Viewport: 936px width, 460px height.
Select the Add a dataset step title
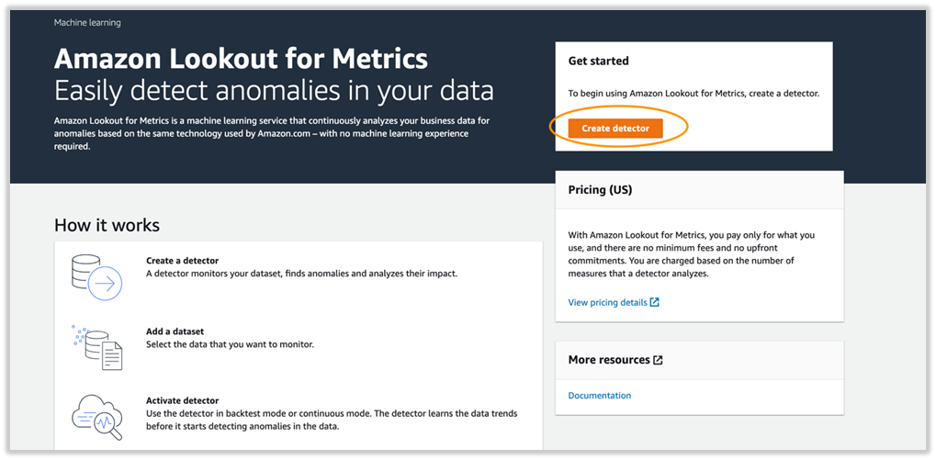(175, 331)
